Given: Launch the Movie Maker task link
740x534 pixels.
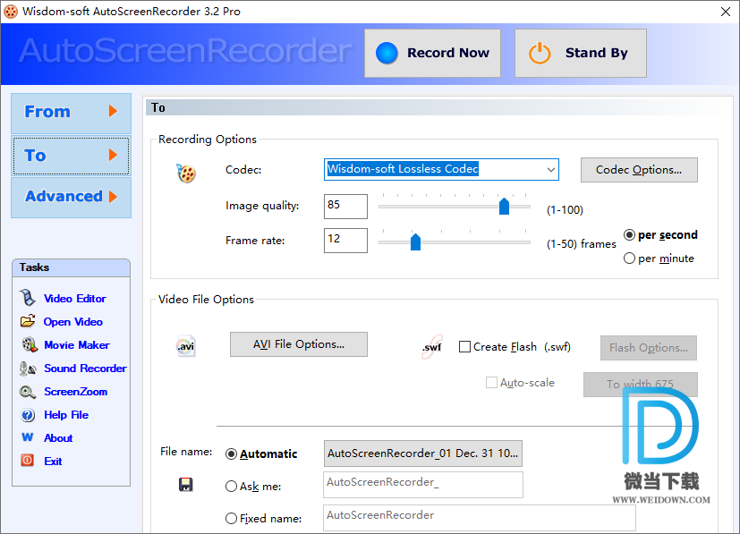Looking at the screenshot, I should pyautogui.click(x=77, y=345).
